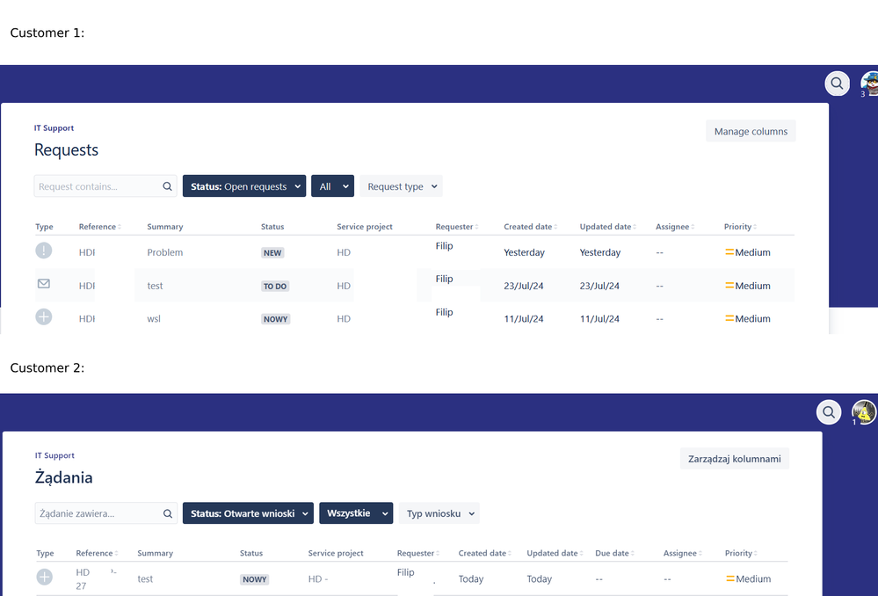Click the plus type icon in Customer 2 test row
The image size is (878, 596).
point(45,577)
